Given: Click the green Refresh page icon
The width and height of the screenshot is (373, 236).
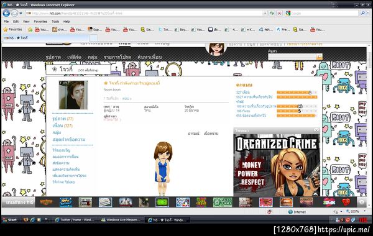Looking at the screenshot, I should (272, 13).
